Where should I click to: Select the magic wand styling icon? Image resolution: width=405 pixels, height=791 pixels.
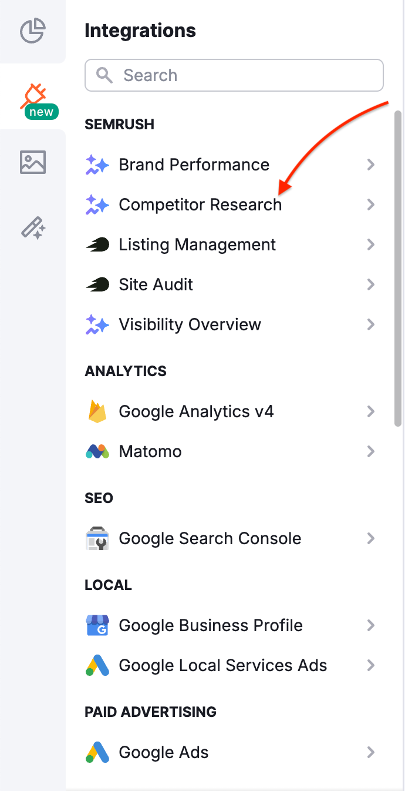pos(32,228)
